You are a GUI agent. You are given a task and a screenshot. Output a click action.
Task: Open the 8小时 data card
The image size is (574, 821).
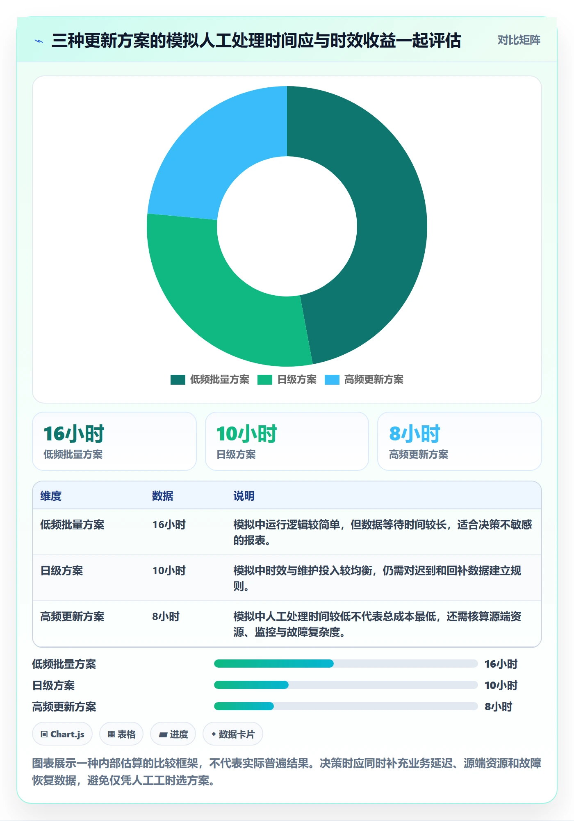tap(459, 441)
